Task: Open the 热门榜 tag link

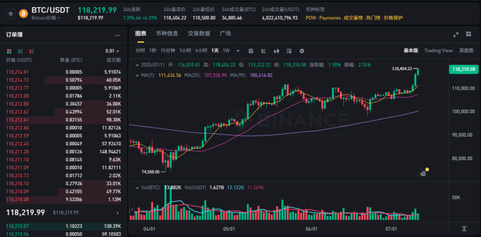Action: point(373,18)
